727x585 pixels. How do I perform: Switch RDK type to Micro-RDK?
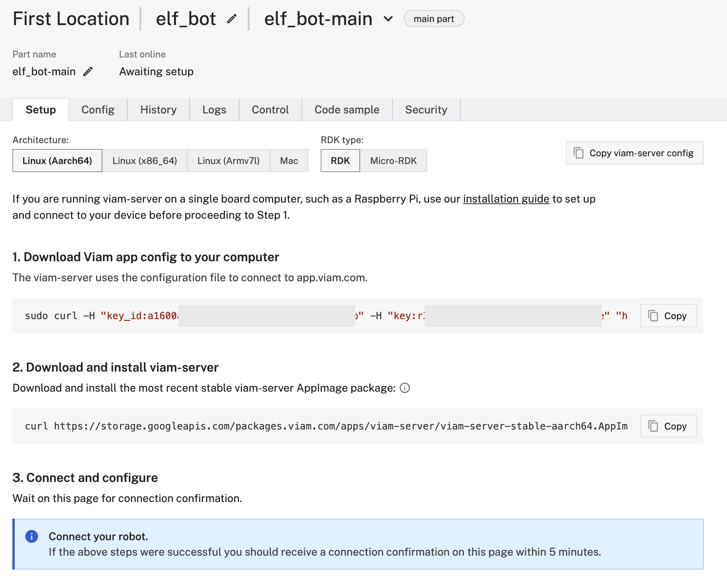(x=394, y=161)
